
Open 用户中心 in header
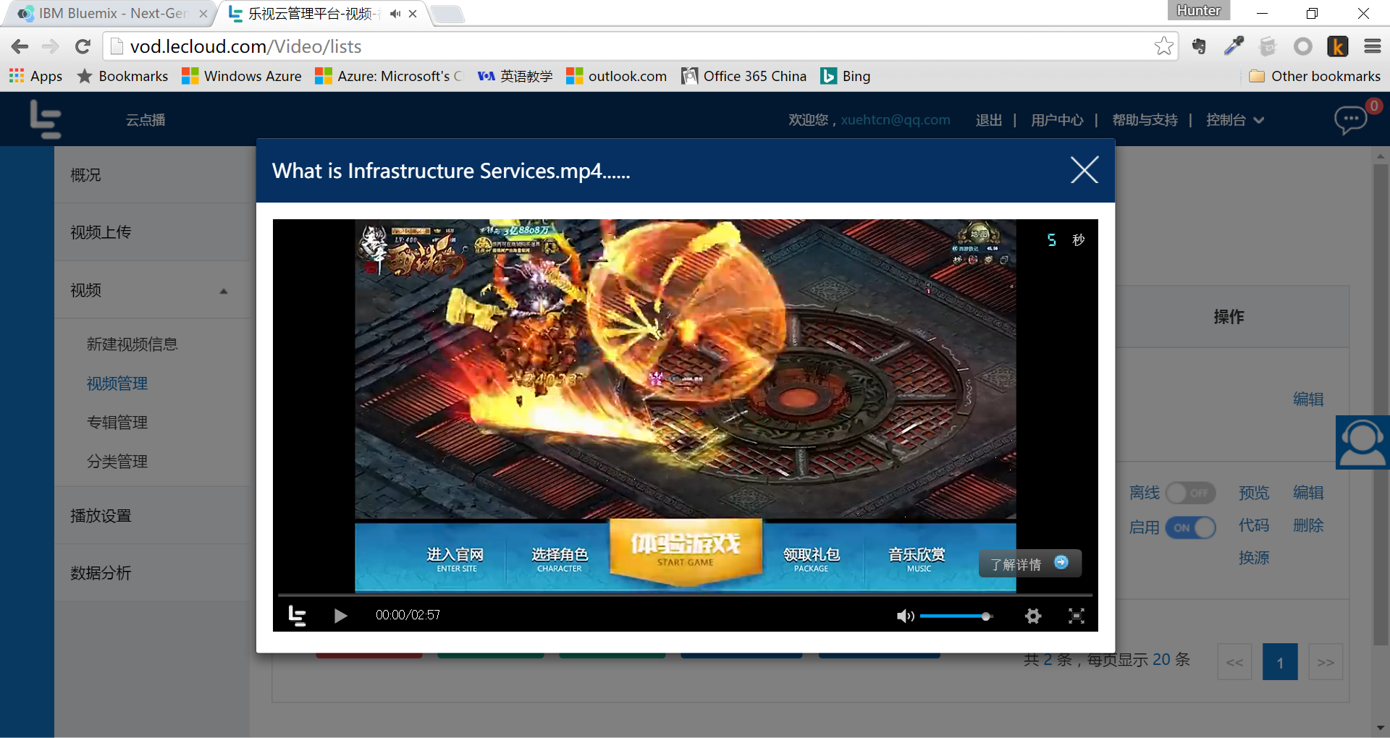(x=1058, y=120)
